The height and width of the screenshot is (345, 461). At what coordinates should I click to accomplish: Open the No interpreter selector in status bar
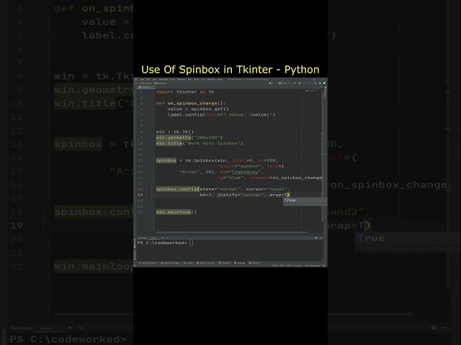pos(313,265)
